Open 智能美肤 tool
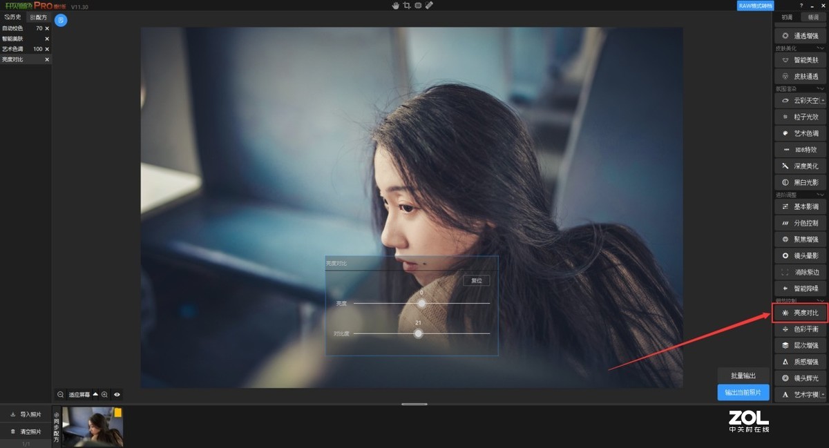The height and width of the screenshot is (448, 829). [x=800, y=60]
